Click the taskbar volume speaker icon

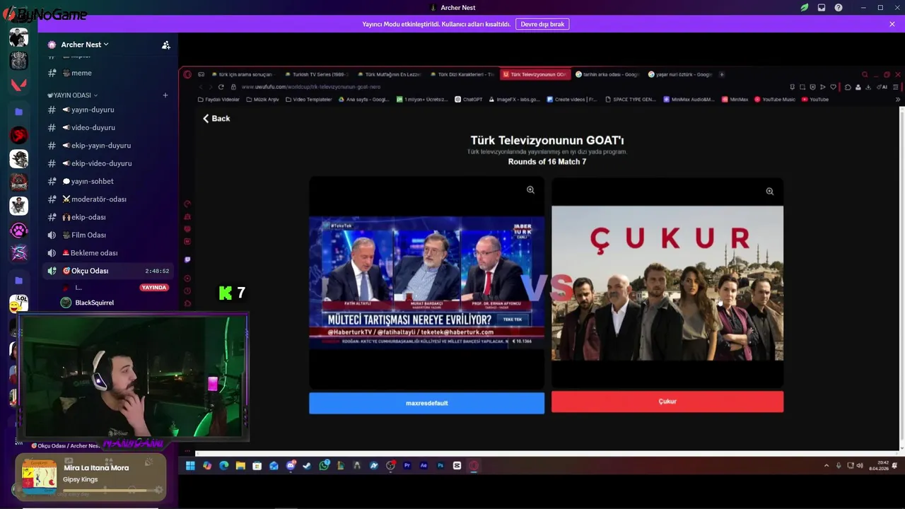[x=859, y=466]
